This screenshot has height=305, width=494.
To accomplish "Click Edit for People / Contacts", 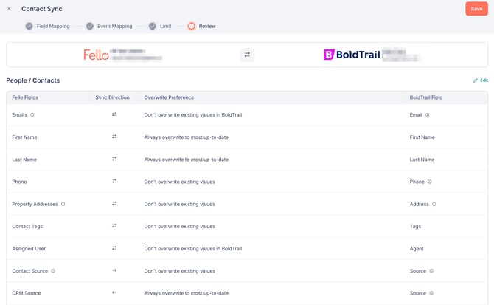I will click(x=480, y=80).
